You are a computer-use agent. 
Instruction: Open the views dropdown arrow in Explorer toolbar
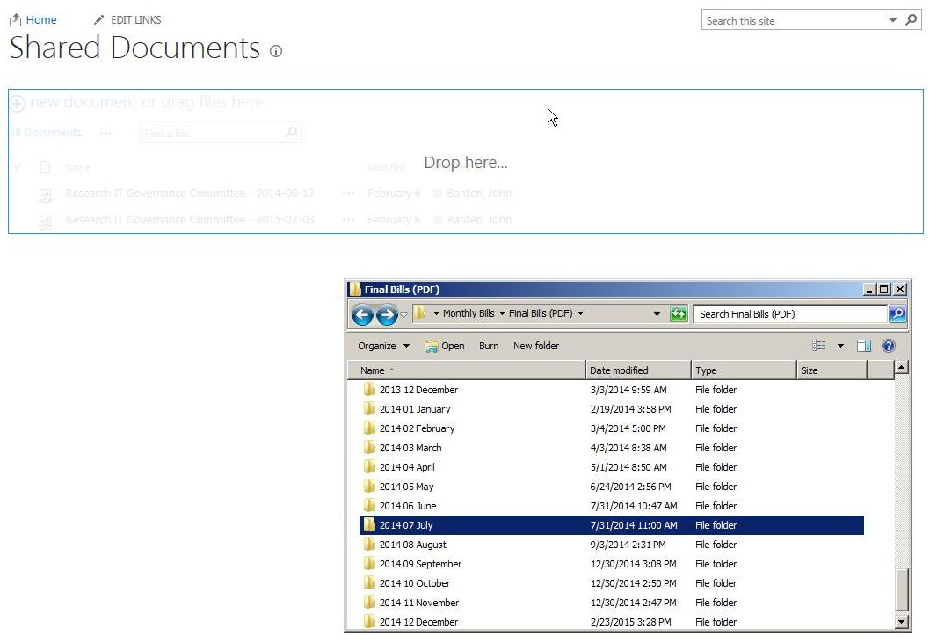click(x=841, y=345)
